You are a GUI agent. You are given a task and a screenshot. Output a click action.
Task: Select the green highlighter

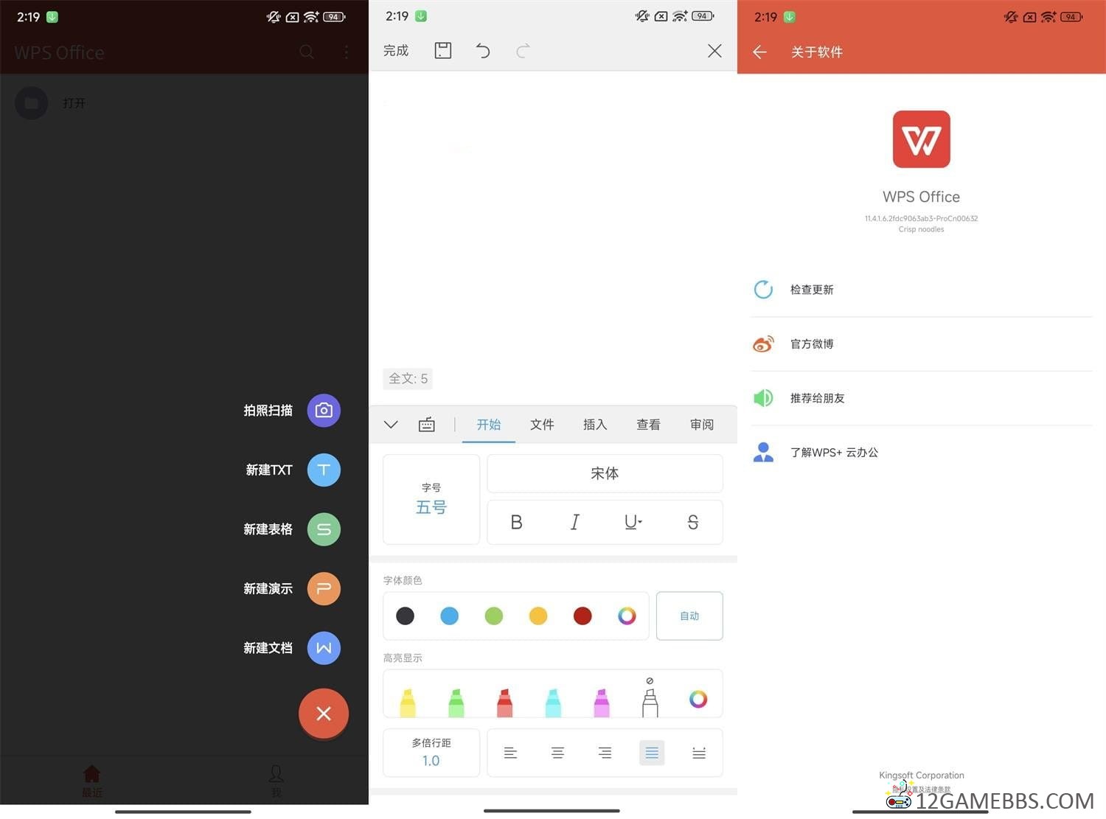coord(456,703)
